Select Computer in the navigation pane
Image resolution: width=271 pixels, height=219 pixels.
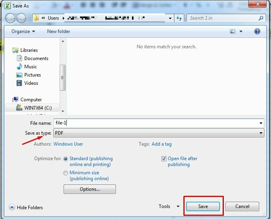point(31,100)
